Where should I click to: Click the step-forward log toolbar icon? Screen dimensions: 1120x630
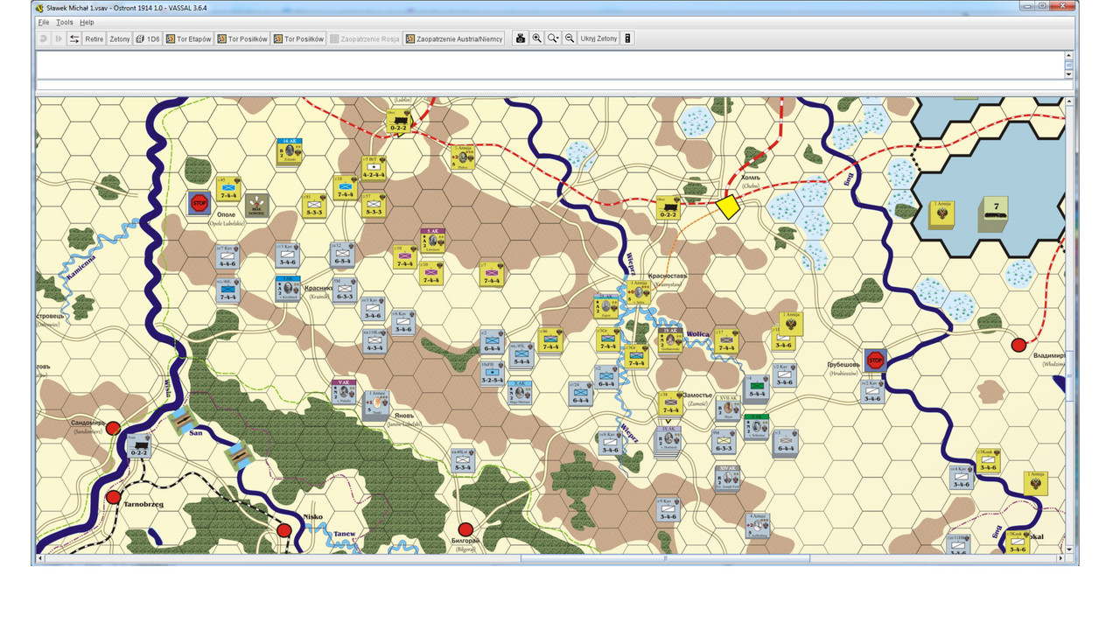pyautogui.click(x=59, y=38)
